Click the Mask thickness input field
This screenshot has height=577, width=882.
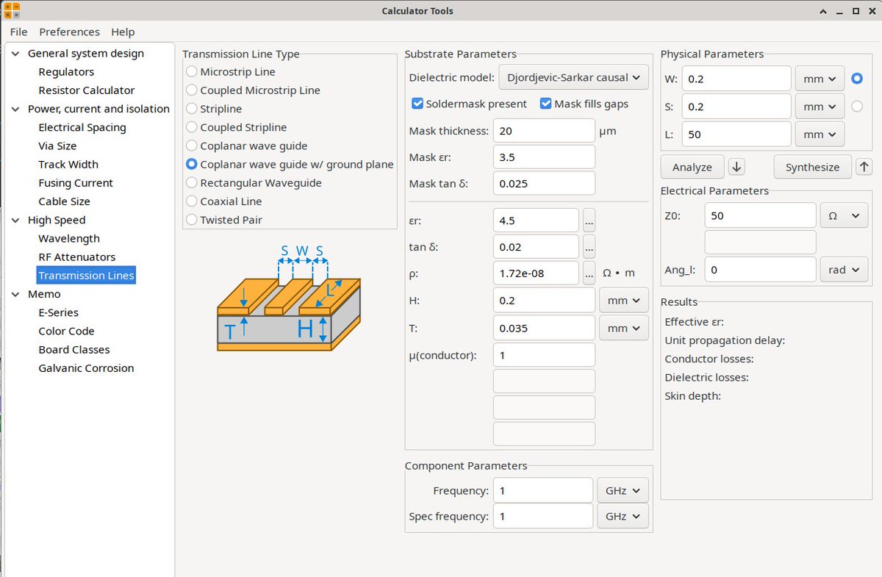click(543, 131)
